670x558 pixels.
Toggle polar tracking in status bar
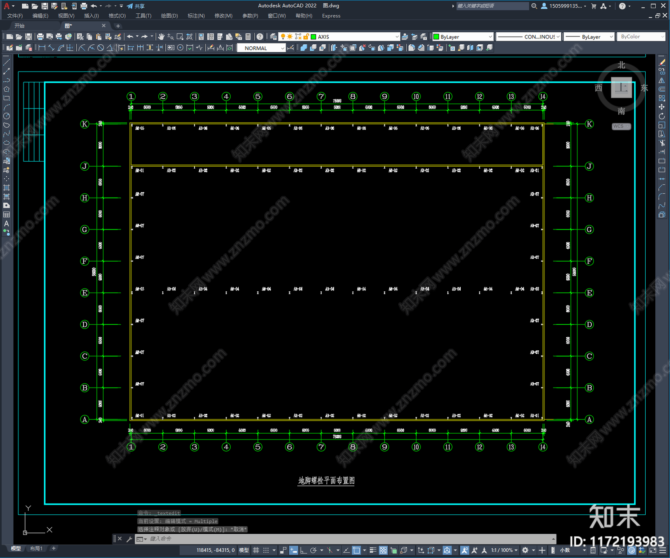coord(313,550)
